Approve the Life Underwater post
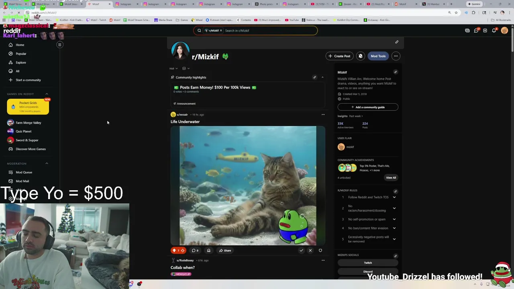This screenshot has width=514, height=289. (301, 250)
